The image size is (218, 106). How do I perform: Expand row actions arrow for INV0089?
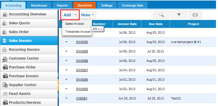click(x=66, y=51)
